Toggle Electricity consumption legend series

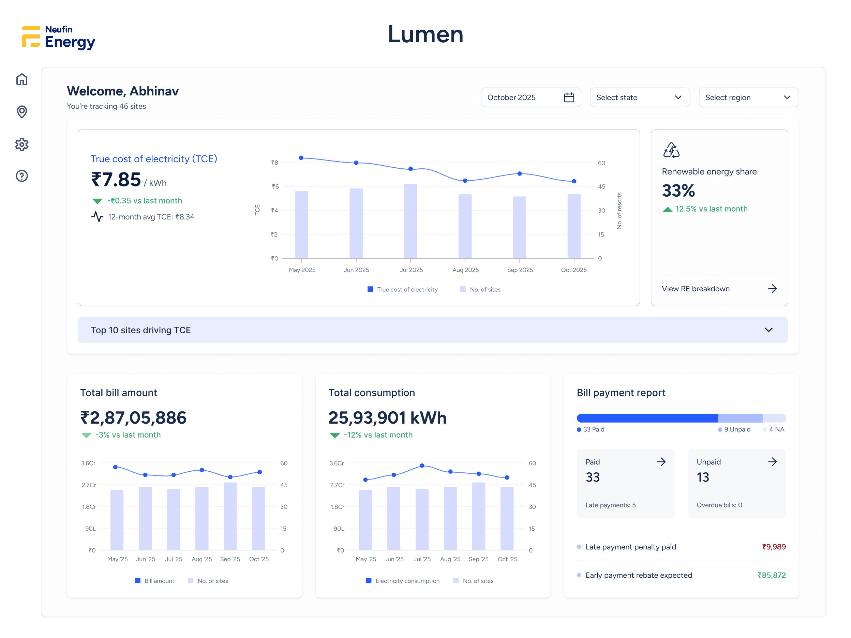pos(403,581)
